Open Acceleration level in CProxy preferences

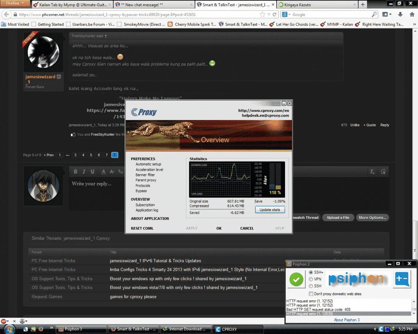click(x=149, y=170)
